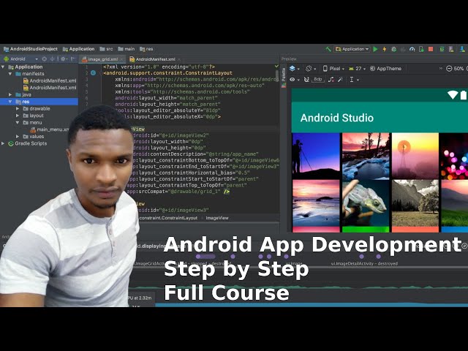The width and height of the screenshot is (468, 351).
Task: Close the image_grid.xml tab
Action: [122, 59]
